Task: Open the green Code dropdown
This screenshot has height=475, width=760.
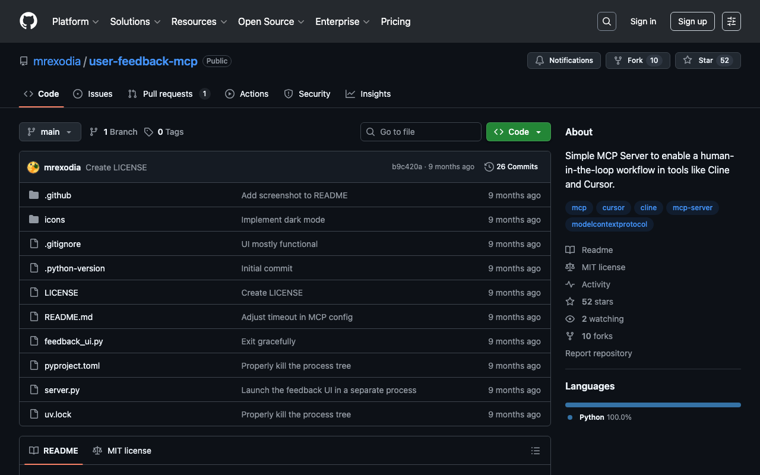Action: (518, 132)
